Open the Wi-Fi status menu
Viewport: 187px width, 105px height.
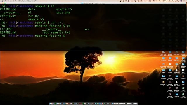pyautogui.click(x=141, y=1)
